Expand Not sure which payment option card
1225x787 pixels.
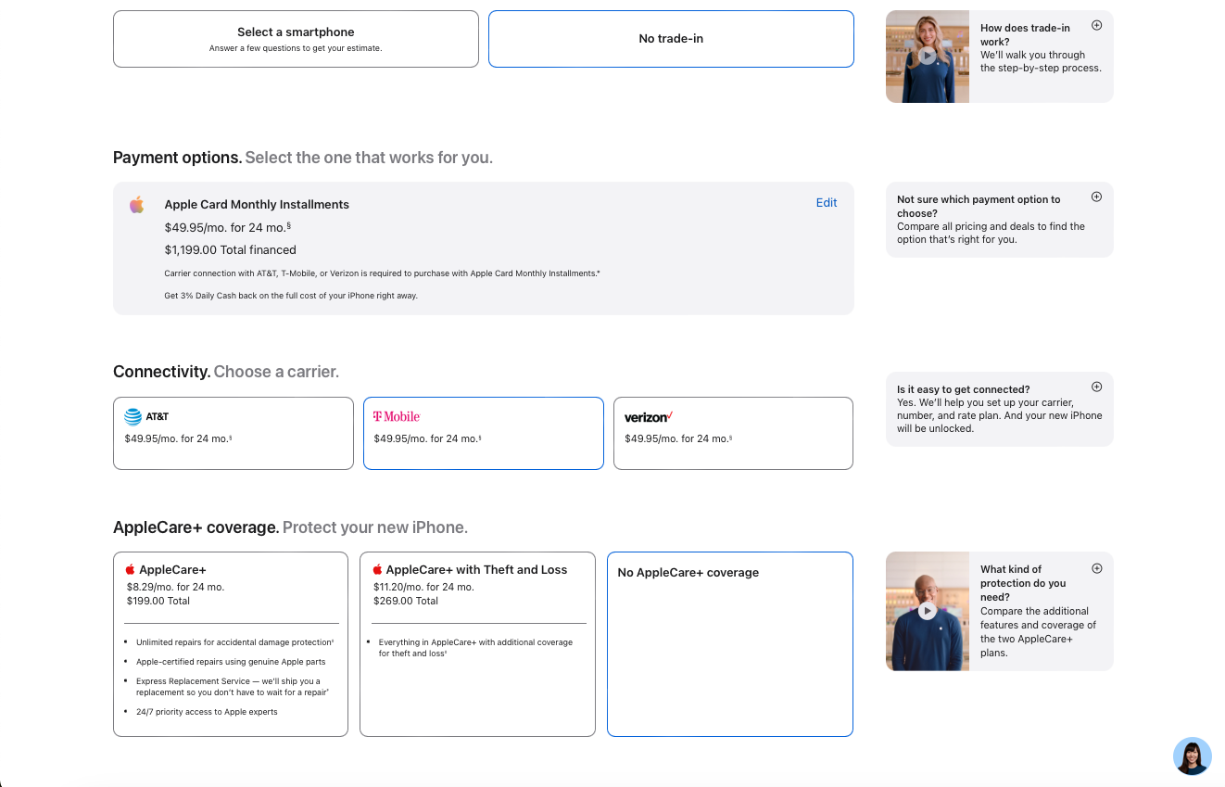tap(1097, 197)
